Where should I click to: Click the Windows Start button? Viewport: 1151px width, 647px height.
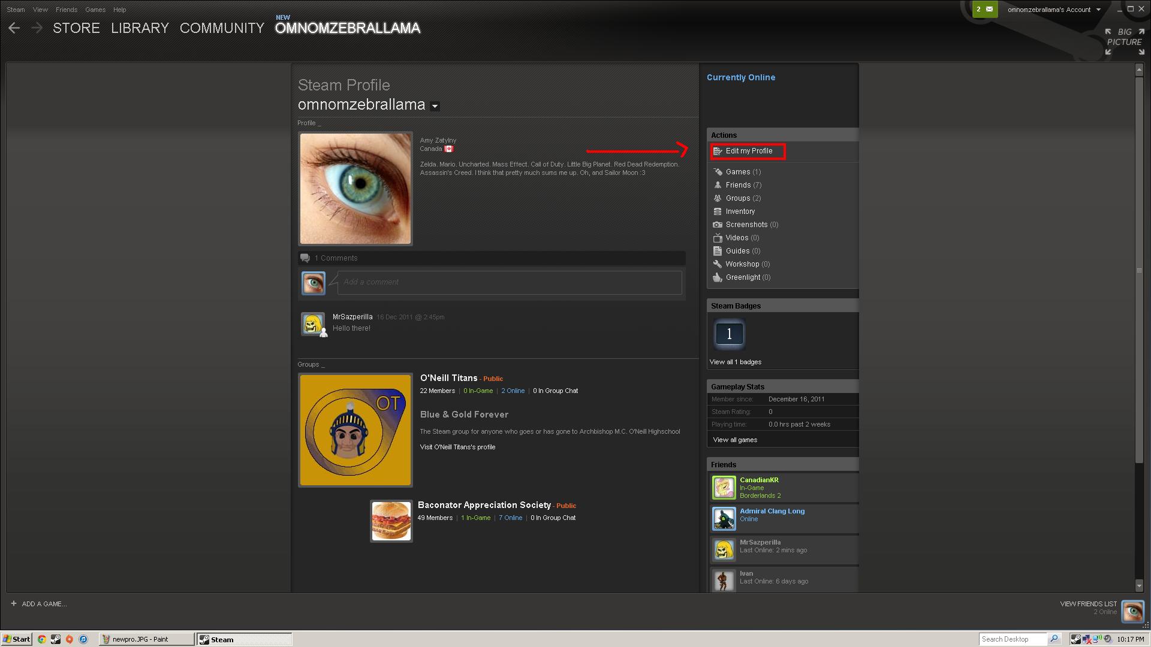coord(16,639)
